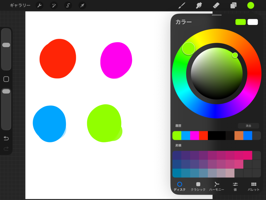Pick the orange swatch in color history
Viewport: 266px width, 200px height.
[x=239, y=136]
